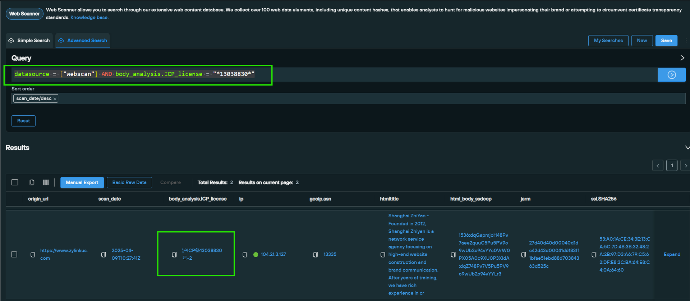This screenshot has width=690, height=301.
Task: Click the geoip.asn column header
Action: pyautogui.click(x=320, y=199)
